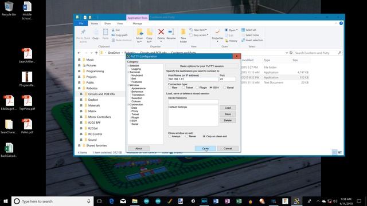
Task: Open the Mail app from taskbar
Action: [x=123, y=201]
